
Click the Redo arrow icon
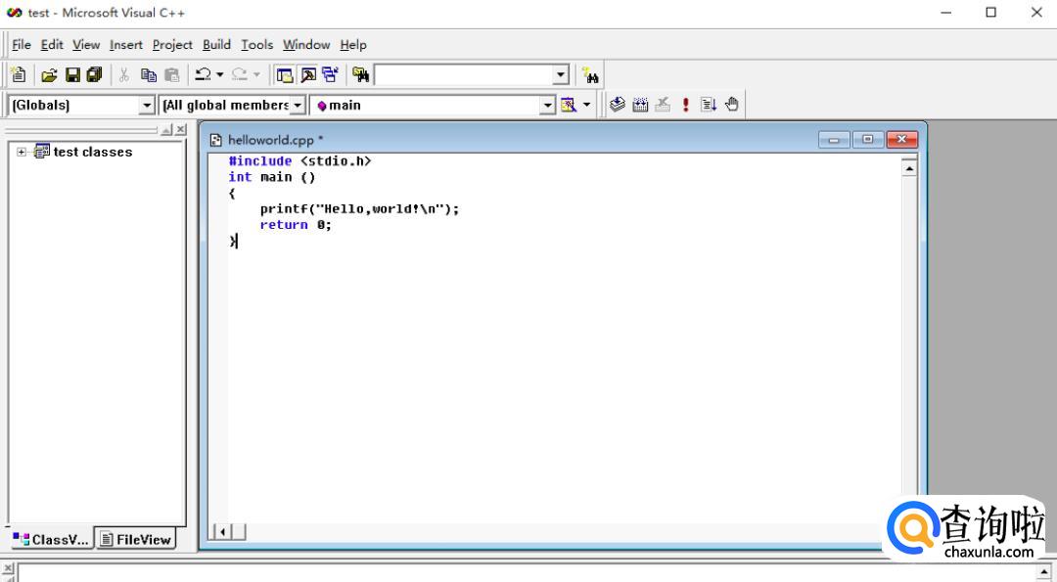tap(240, 74)
